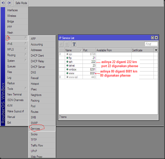Screen dimensions: 165x159
Task: Open New Terminal
Action: coord(17,94)
